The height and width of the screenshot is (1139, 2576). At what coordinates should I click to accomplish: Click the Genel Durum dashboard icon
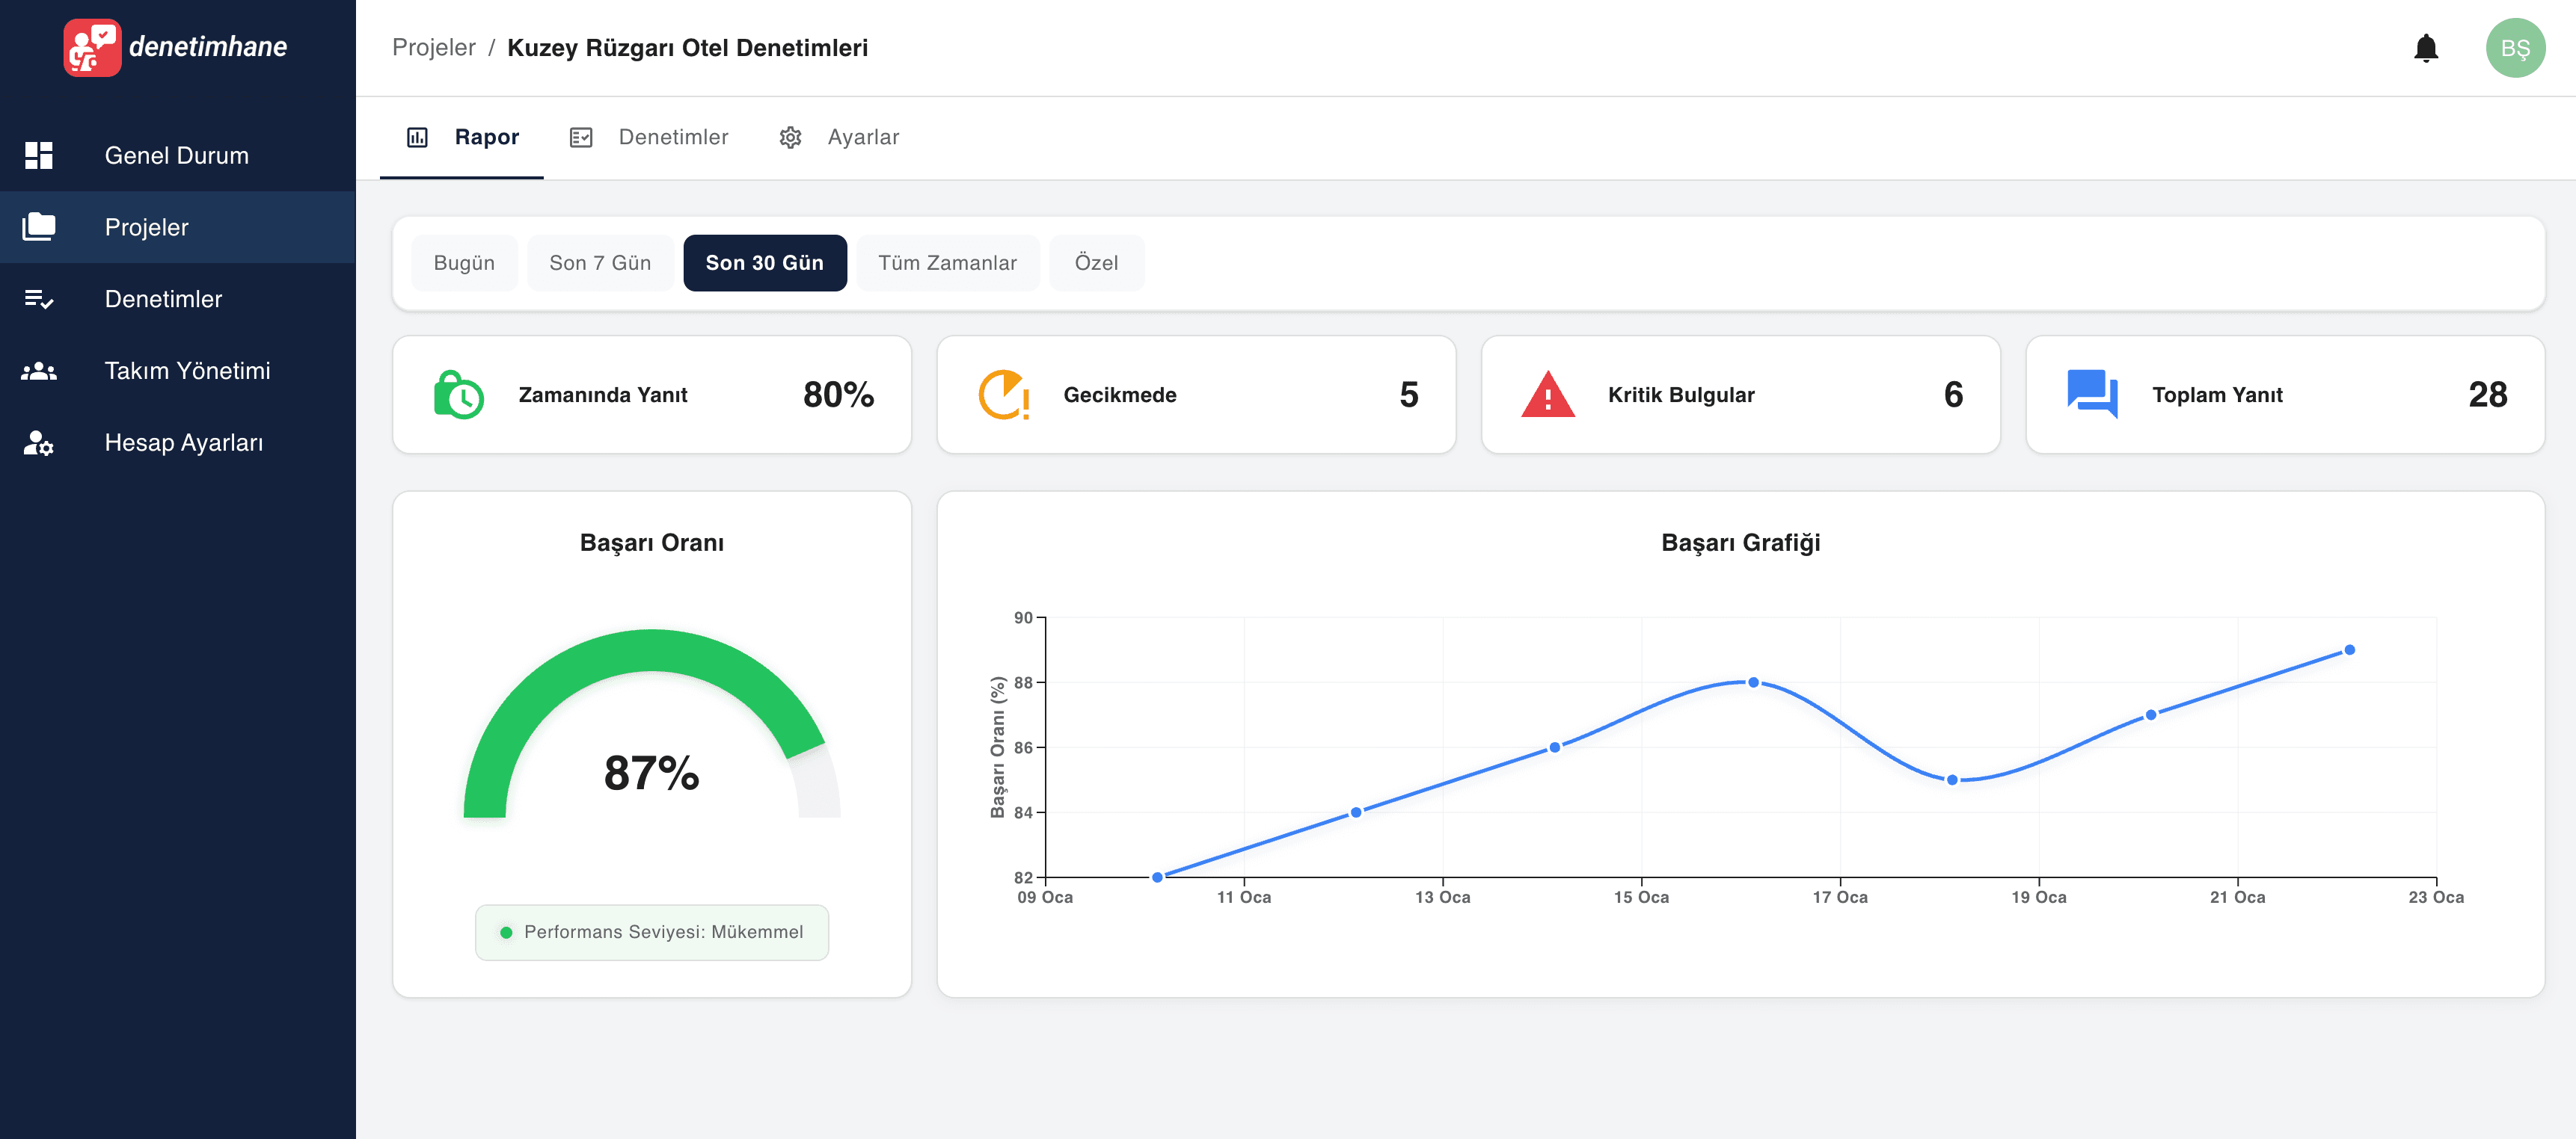pyautogui.click(x=39, y=155)
